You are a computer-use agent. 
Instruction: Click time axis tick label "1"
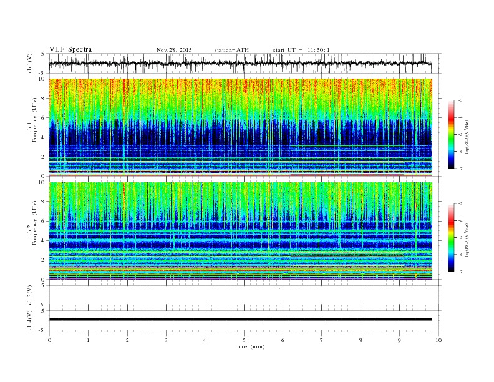click(89, 340)
